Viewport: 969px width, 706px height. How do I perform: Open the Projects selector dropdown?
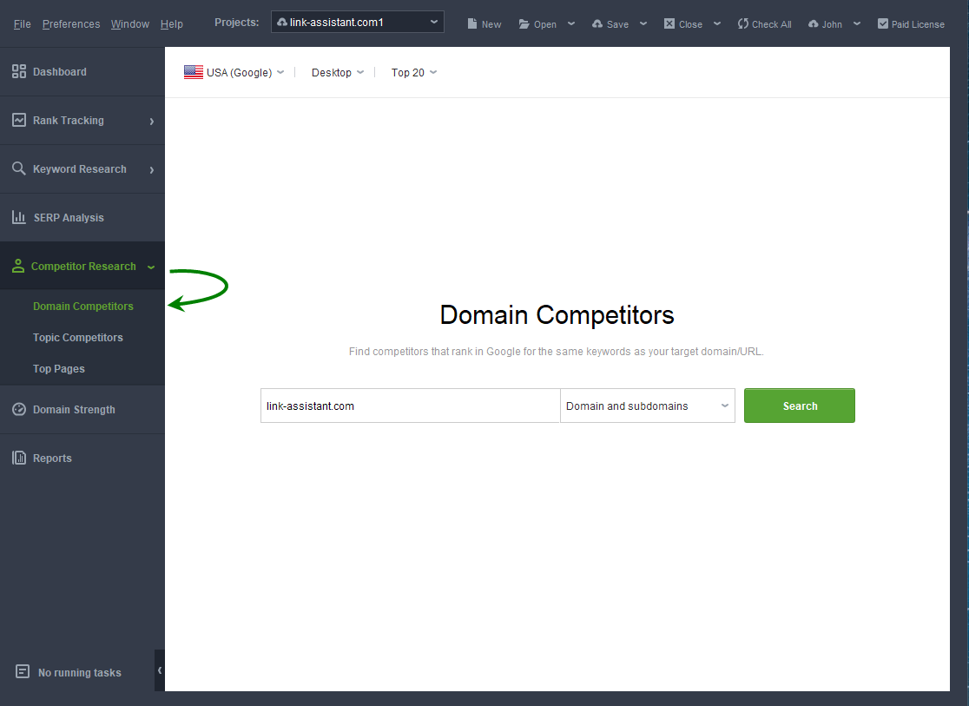(357, 21)
